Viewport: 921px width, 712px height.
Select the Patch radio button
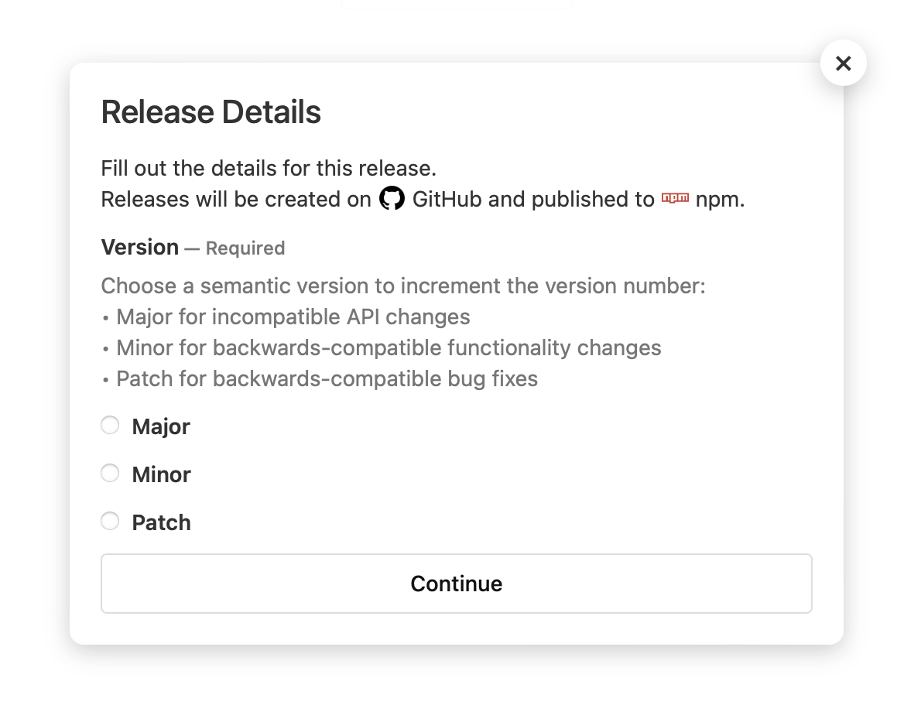pos(111,522)
